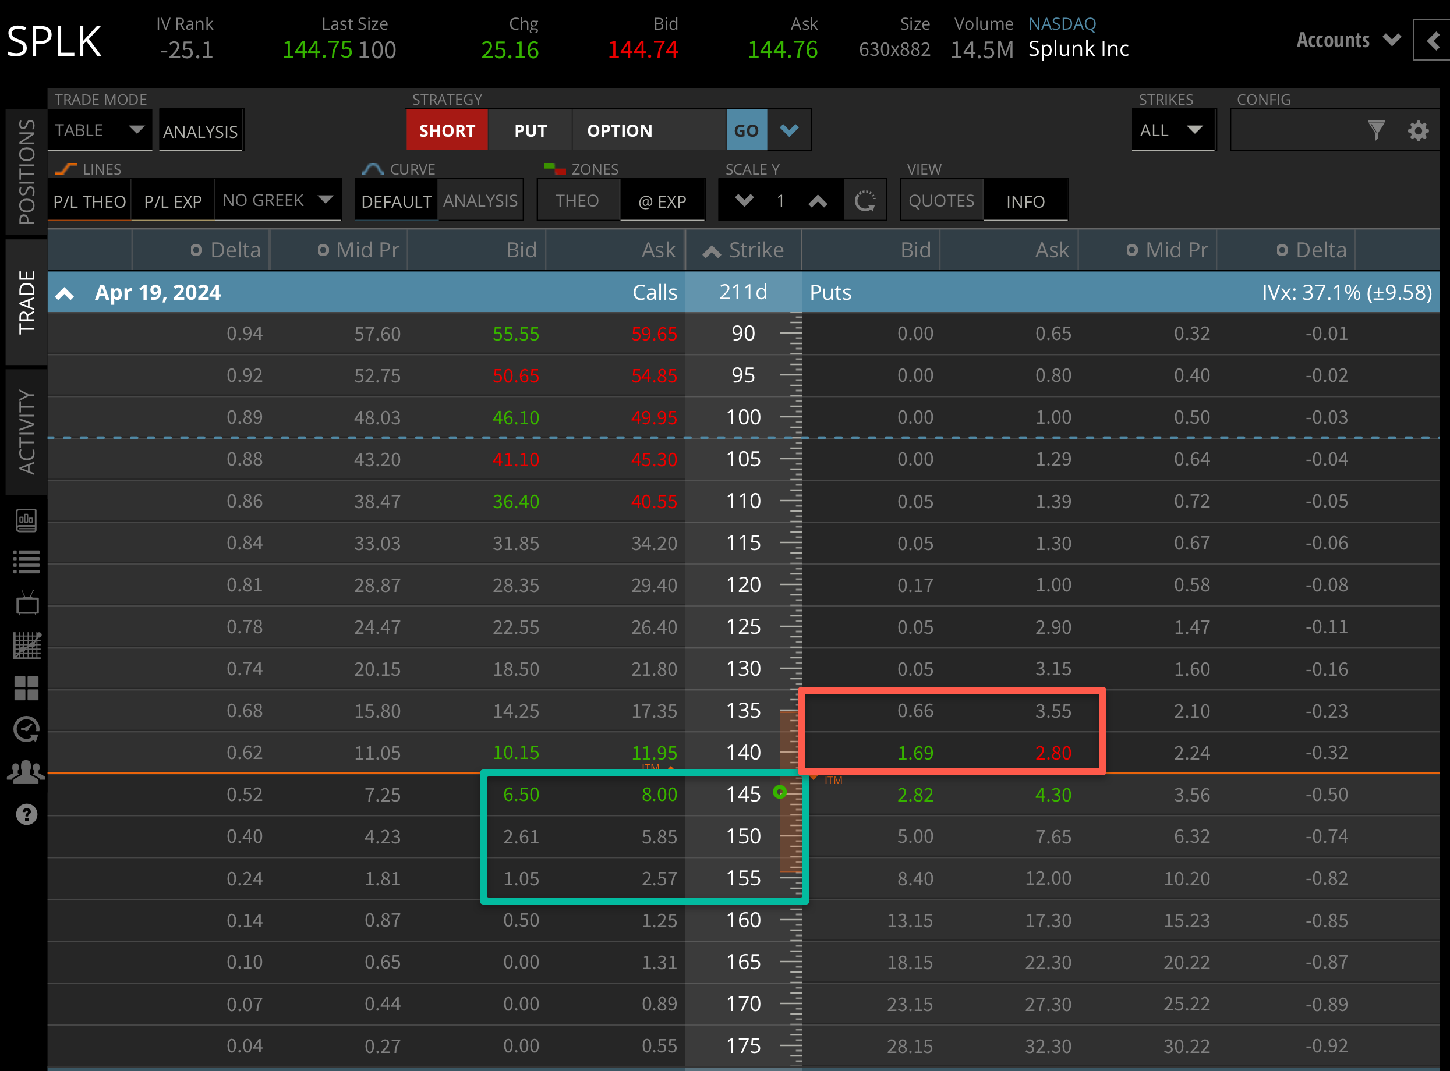Open the research journal icon in sidebar
Viewport: 1450px width, 1071px height.
[x=26, y=520]
